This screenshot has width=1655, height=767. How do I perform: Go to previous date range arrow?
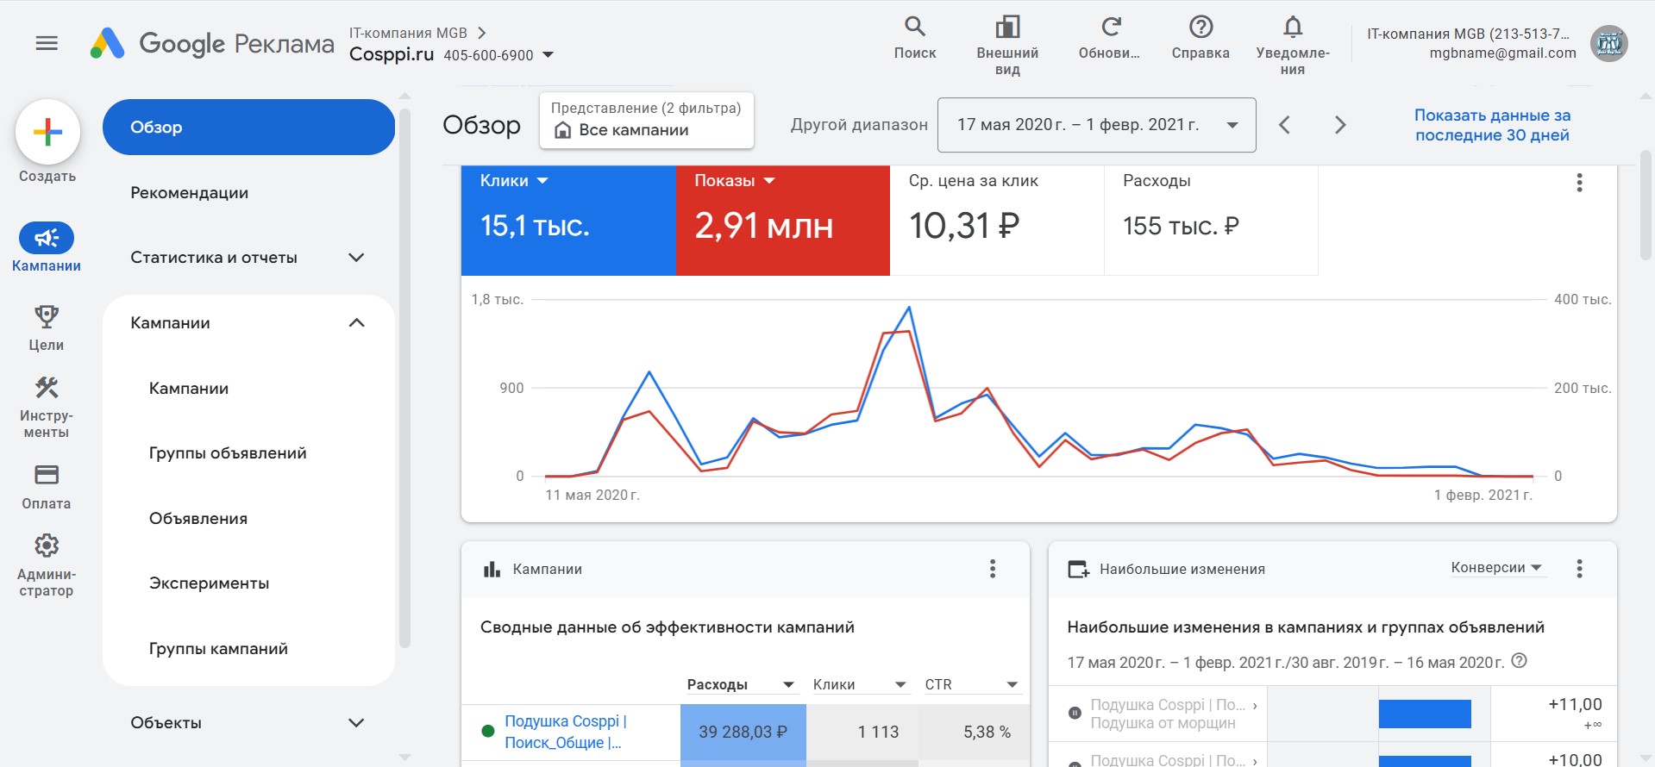point(1284,125)
